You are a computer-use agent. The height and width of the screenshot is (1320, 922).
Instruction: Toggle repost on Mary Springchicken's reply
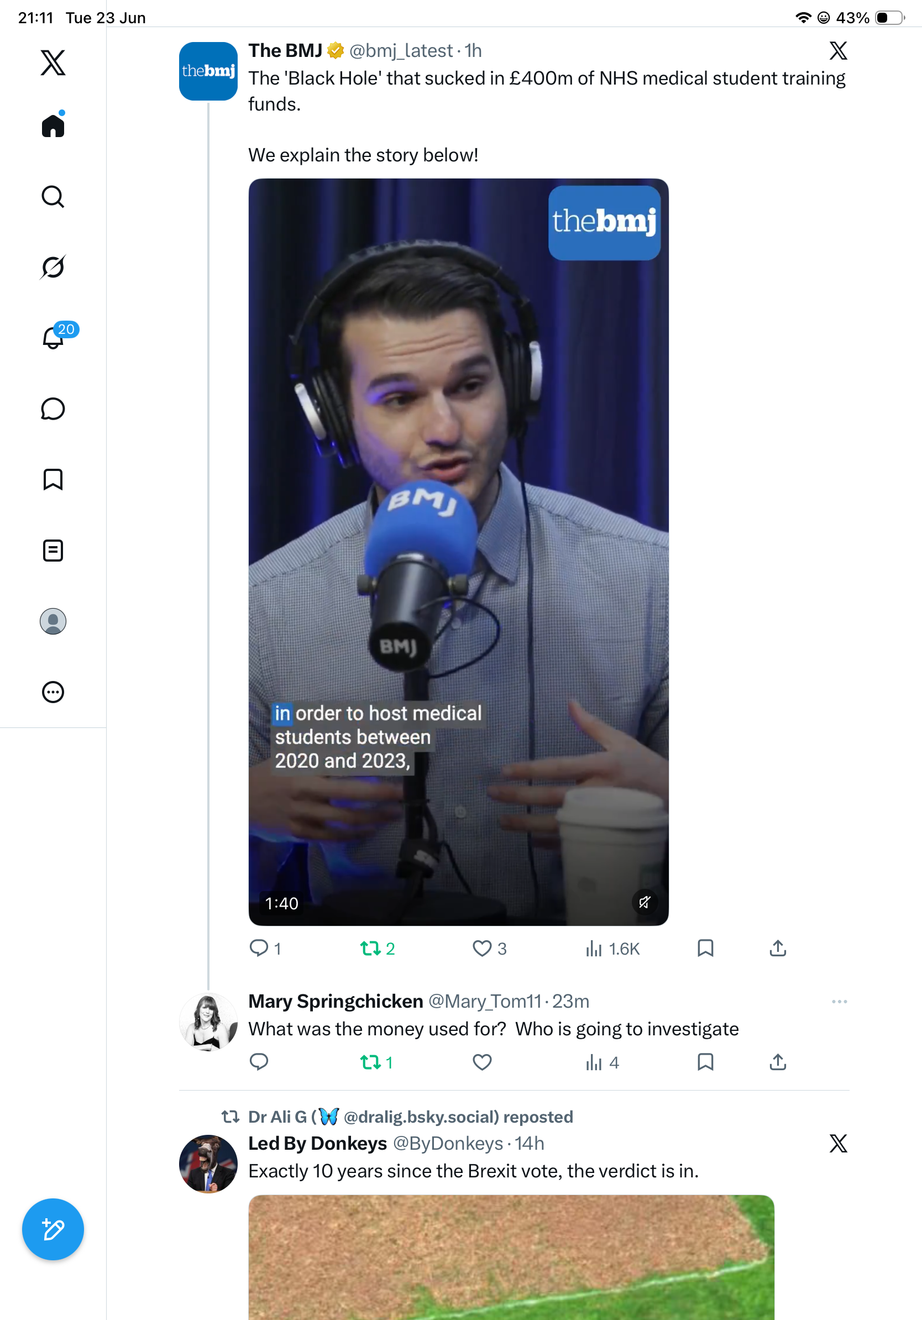pos(376,1062)
